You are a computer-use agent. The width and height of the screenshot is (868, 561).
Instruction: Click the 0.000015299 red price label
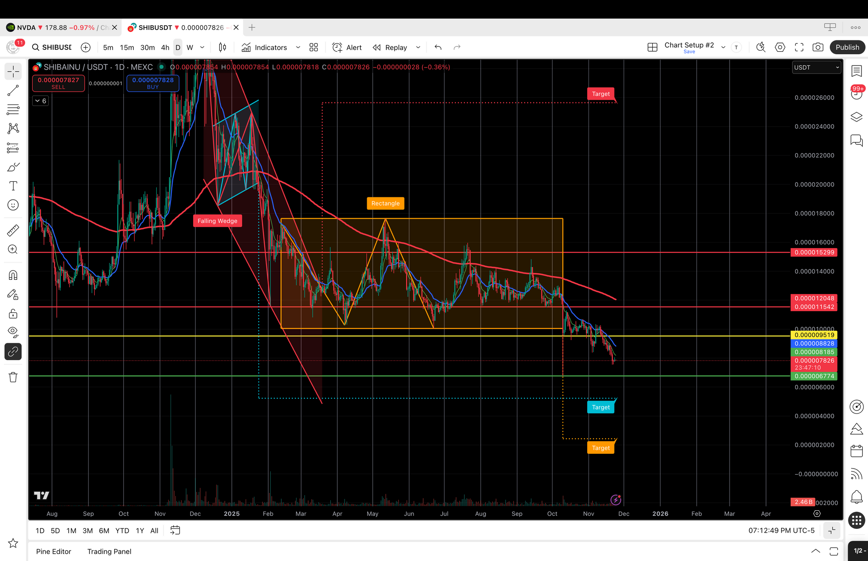tap(814, 252)
